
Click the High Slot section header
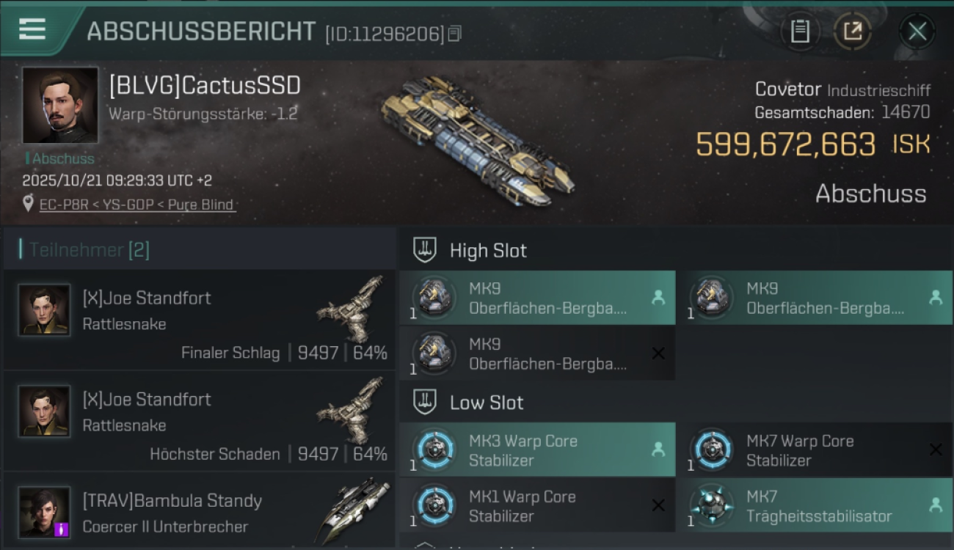[x=488, y=251]
